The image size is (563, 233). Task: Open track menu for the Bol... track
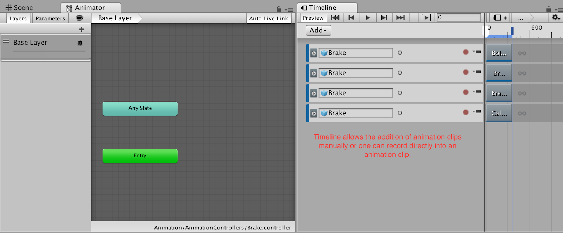[477, 52]
